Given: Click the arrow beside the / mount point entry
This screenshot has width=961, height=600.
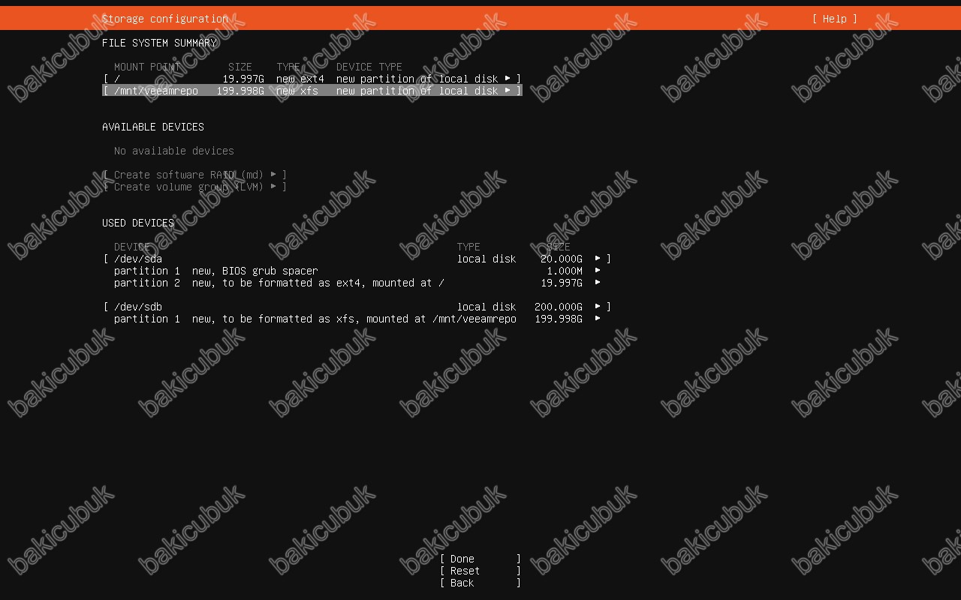Looking at the screenshot, I should click(x=508, y=79).
